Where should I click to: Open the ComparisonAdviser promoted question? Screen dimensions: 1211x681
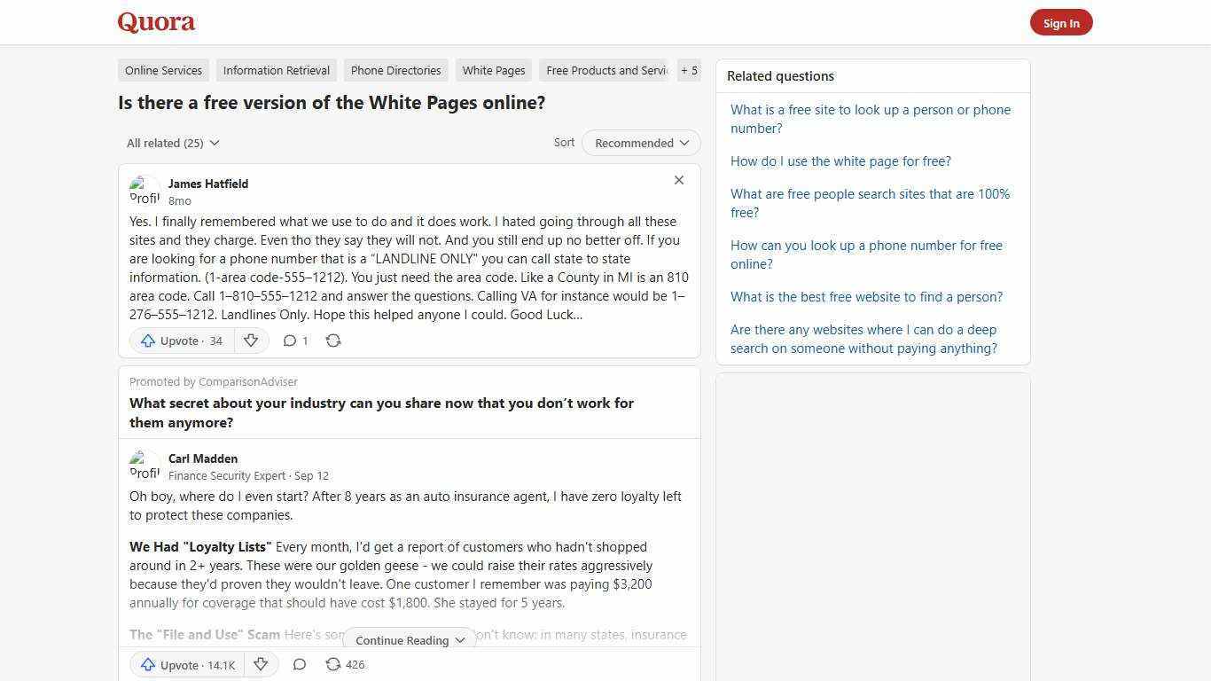click(381, 412)
